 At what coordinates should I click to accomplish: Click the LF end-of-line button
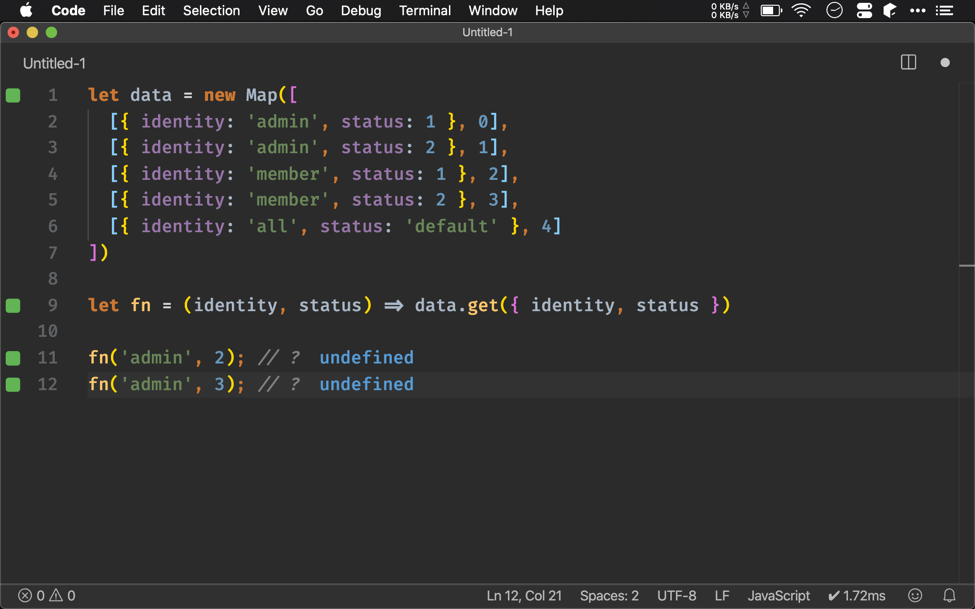coord(722,595)
